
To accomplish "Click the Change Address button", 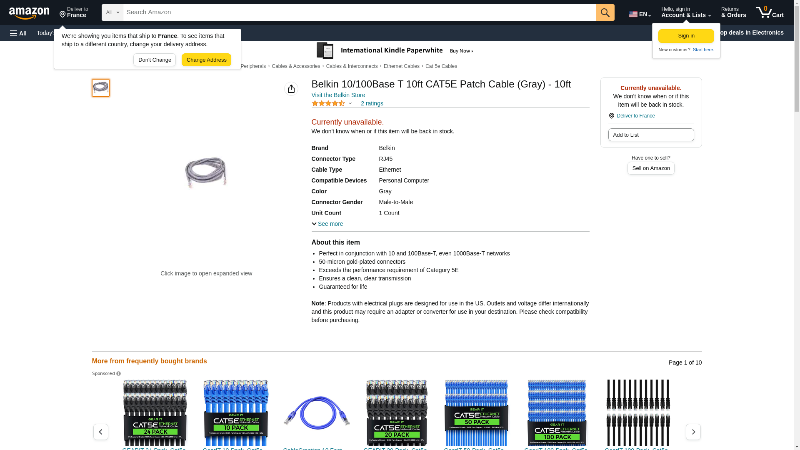I will (206, 60).
